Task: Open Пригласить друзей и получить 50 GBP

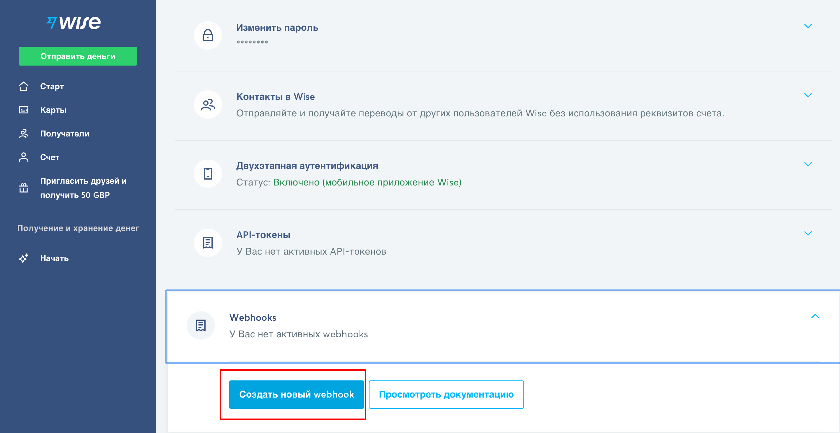Action: (x=83, y=188)
